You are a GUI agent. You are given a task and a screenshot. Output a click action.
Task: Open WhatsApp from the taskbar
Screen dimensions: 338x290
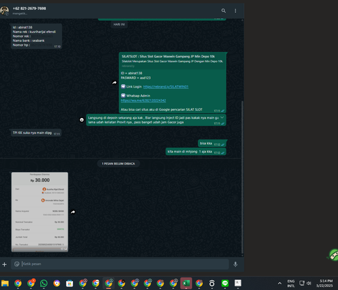(x=44, y=283)
